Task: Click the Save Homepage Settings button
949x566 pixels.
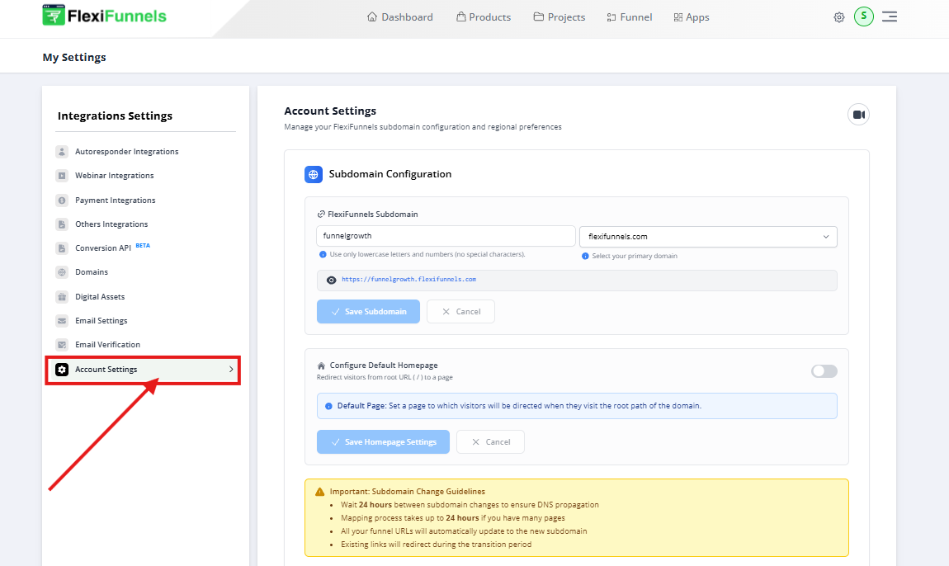Action: point(383,442)
